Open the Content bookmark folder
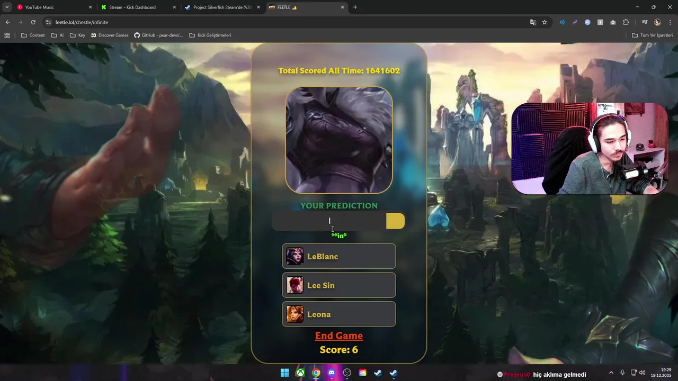The height and width of the screenshot is (381, 678). click(33, 35)
